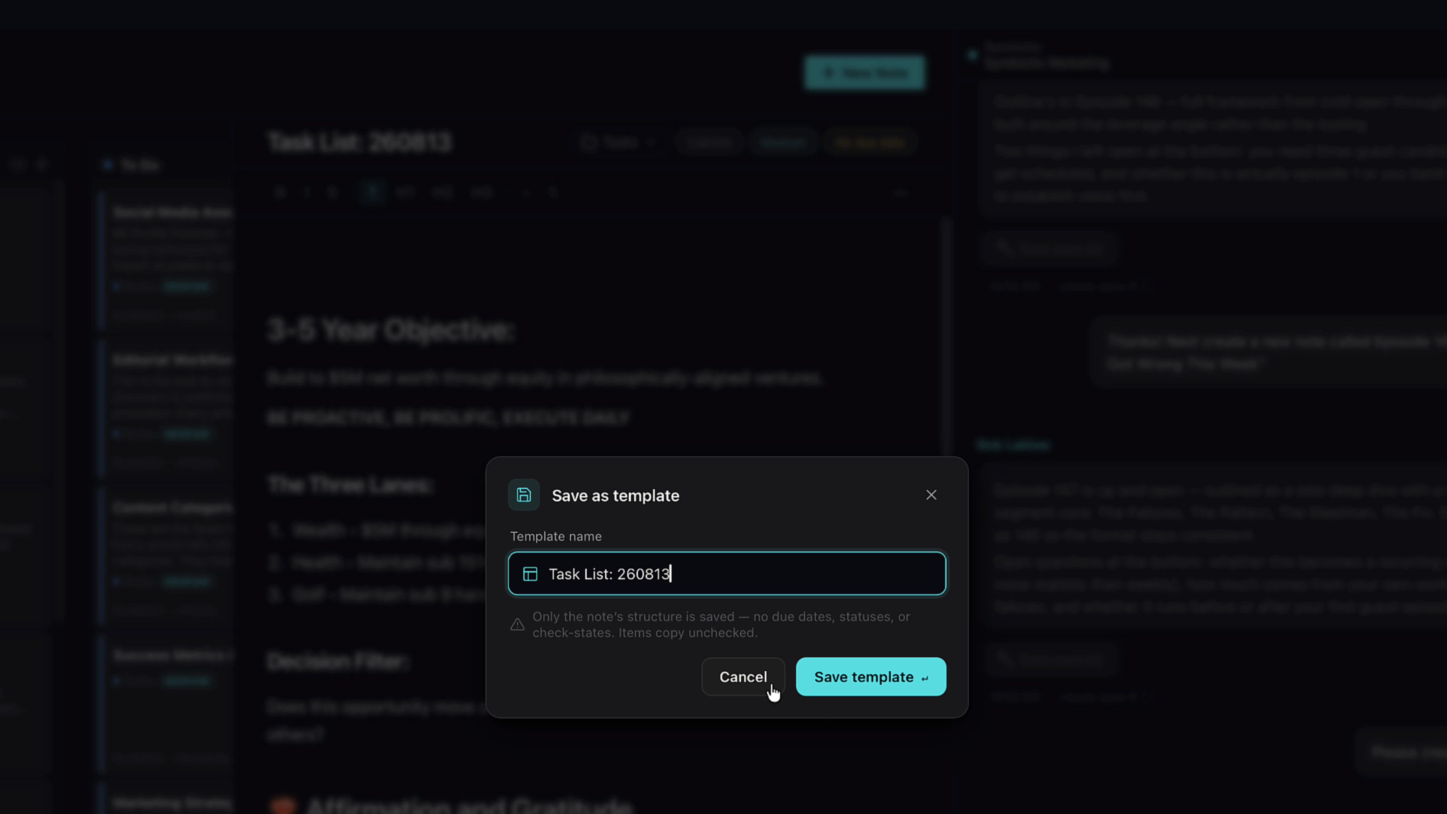This screenshot has width=1447, height=814.
Task: Click the template layout icon in input
Action: [x=530, y=574]
